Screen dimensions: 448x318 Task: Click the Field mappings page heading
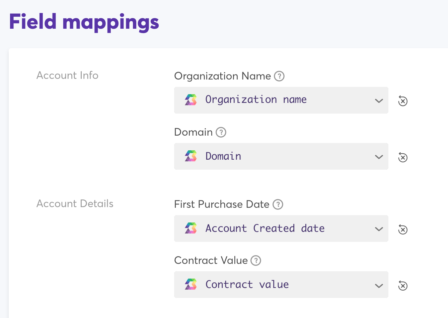click(x=84, y=22)
